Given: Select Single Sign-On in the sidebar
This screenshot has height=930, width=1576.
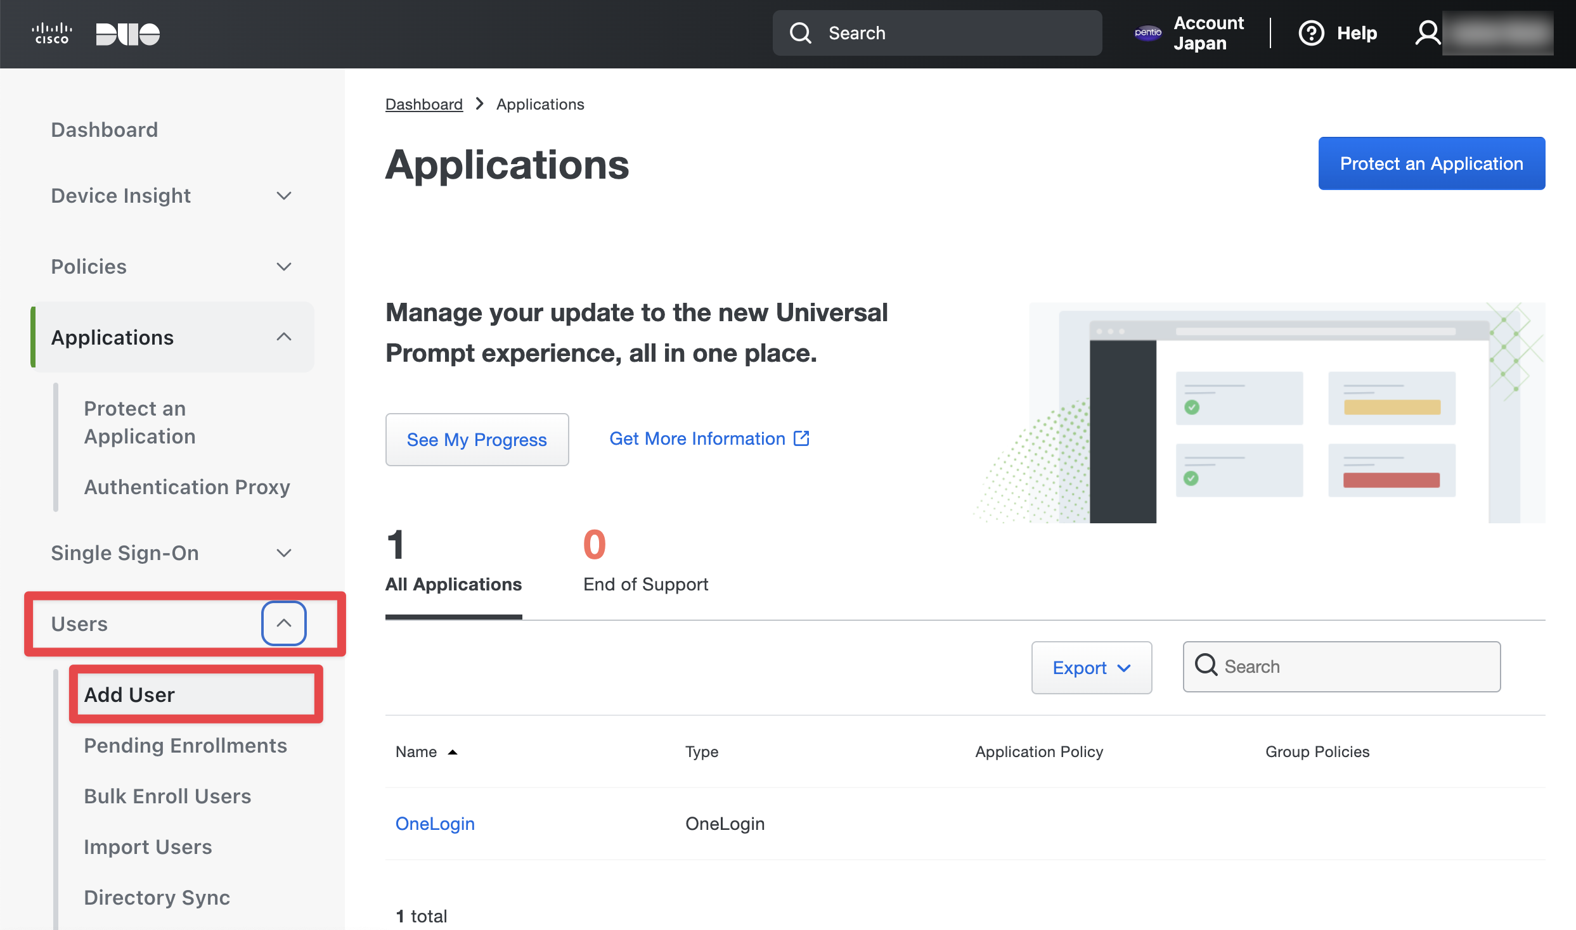Looking at the screenshot, I should (125, 553).
